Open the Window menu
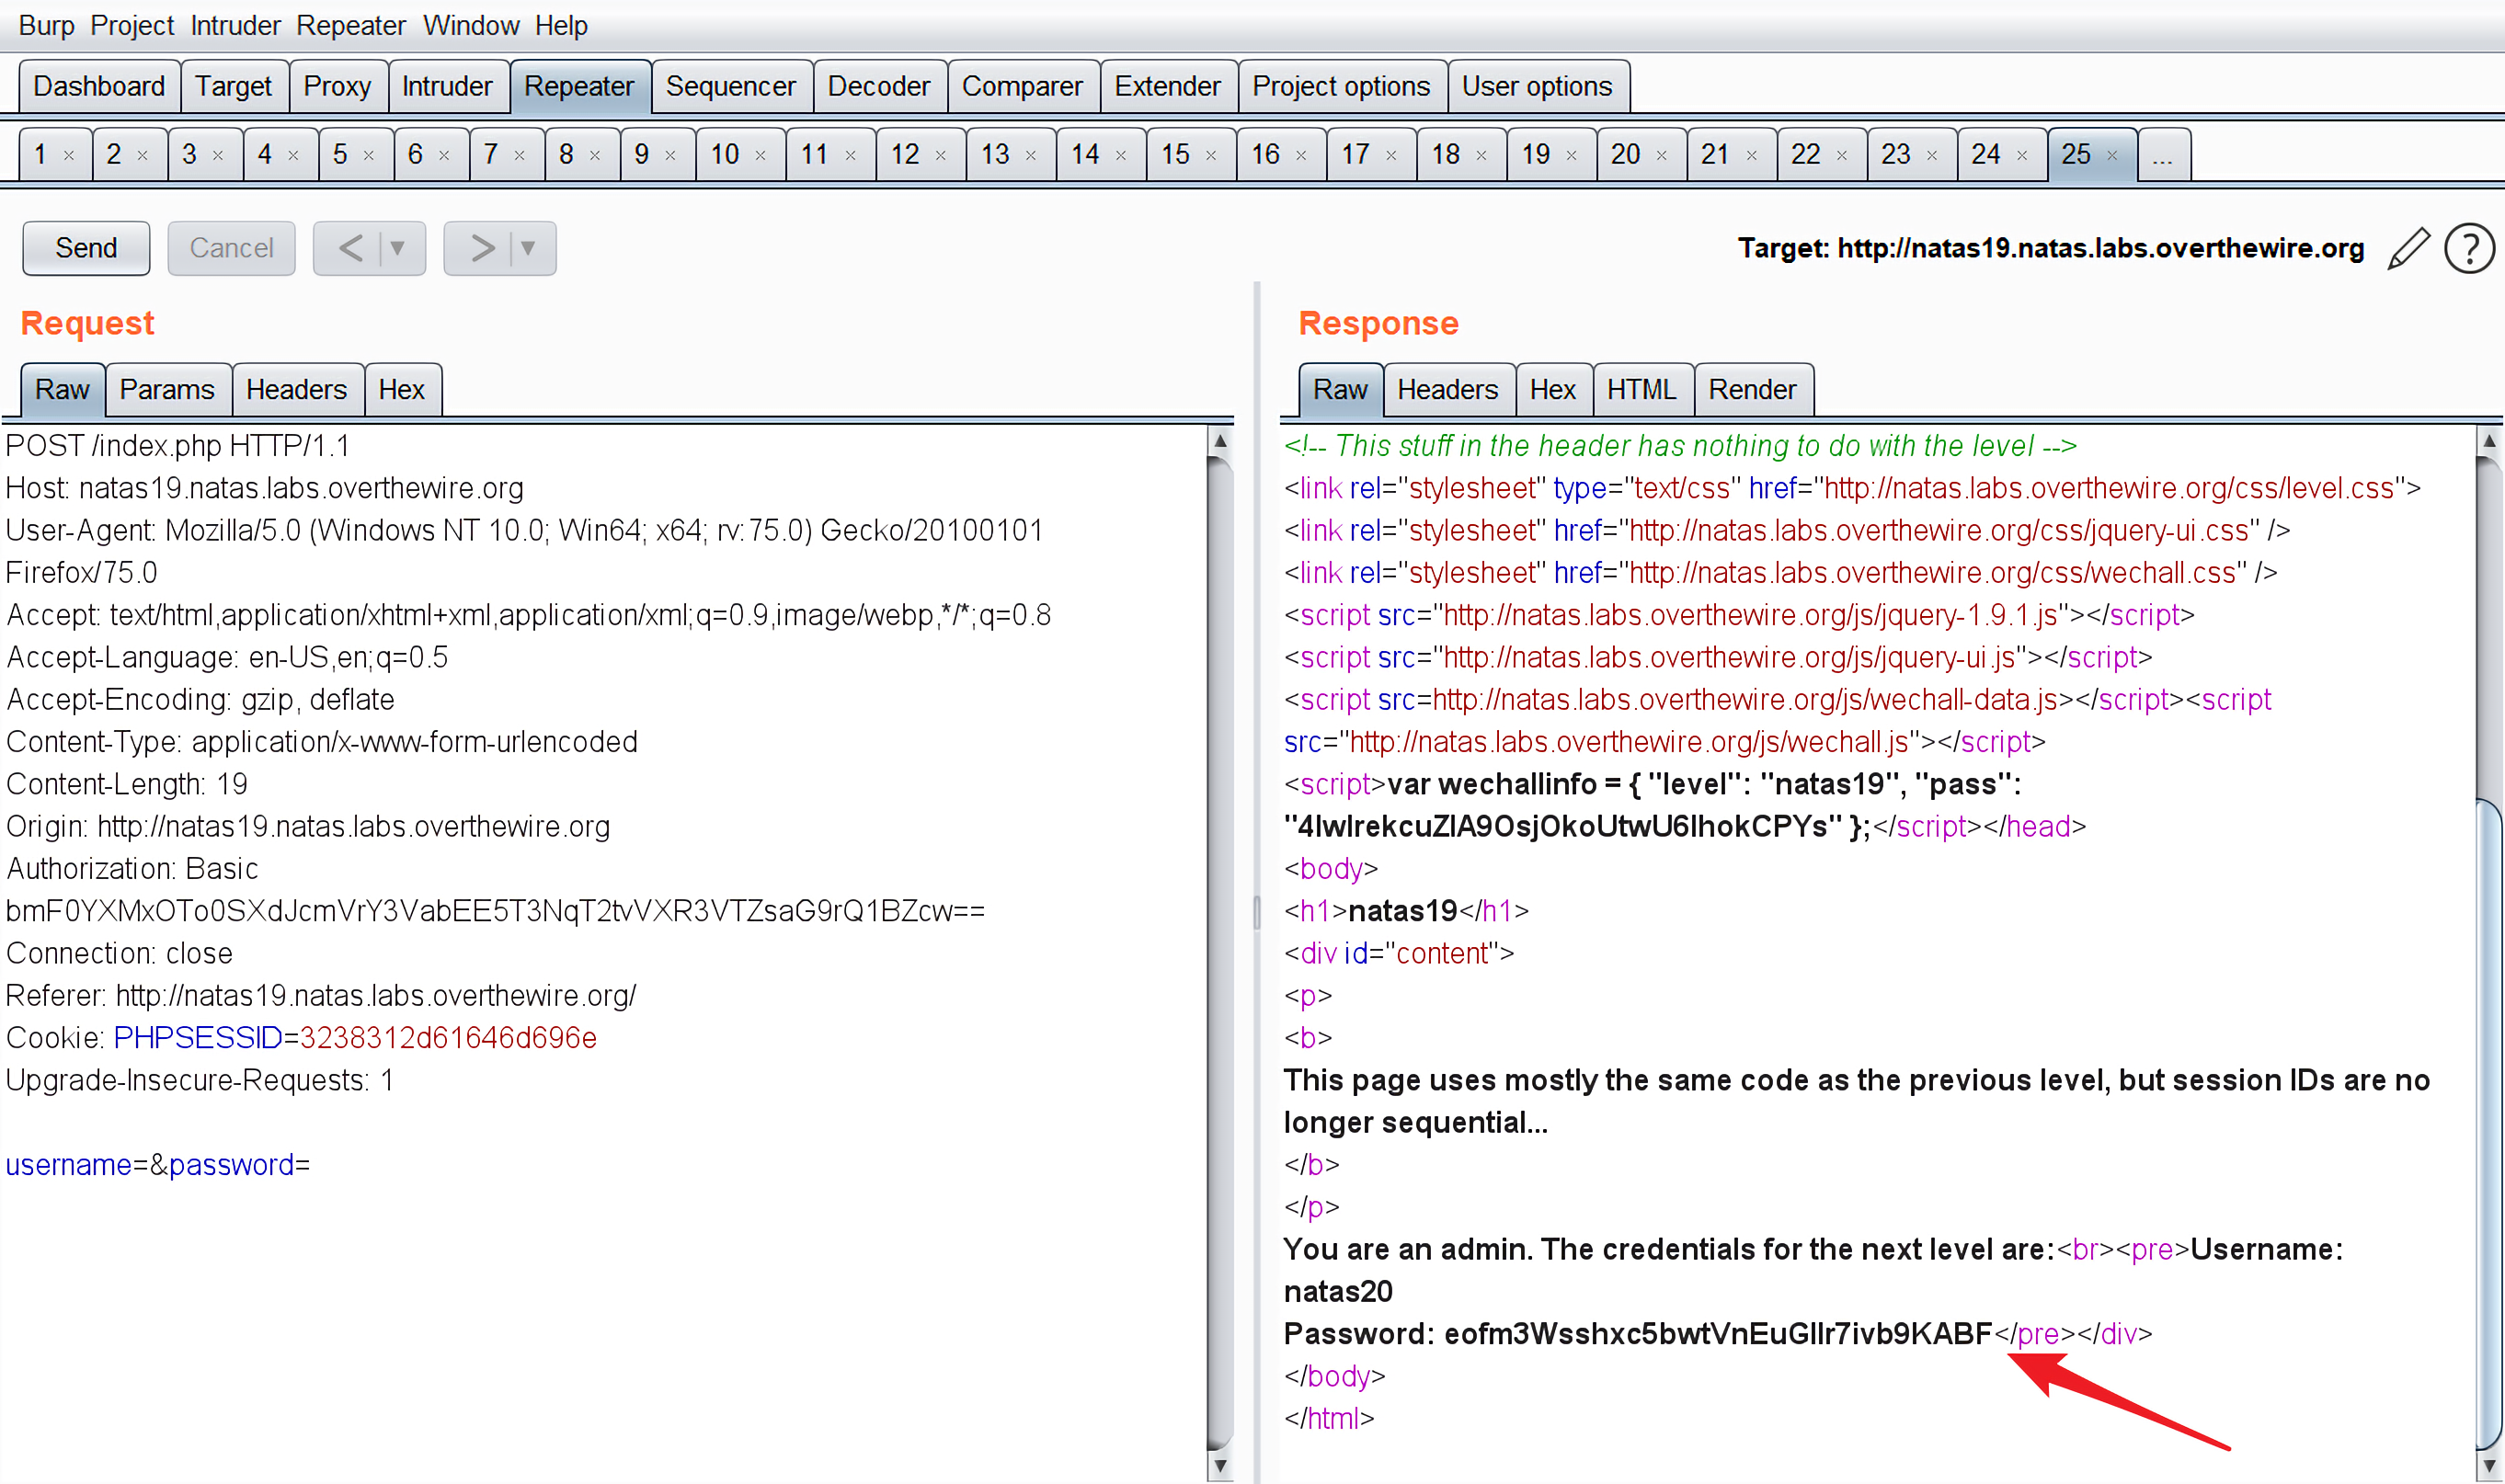Image resolution: width=2505 pixels, height=1484 pixels. coord(471,25)
